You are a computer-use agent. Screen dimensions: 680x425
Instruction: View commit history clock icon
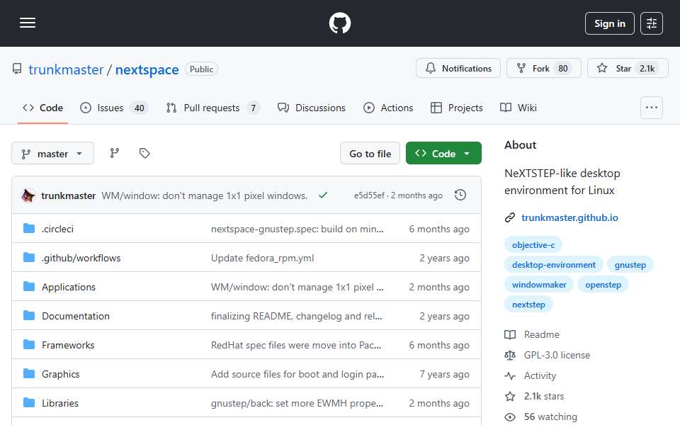pos(460,195)
